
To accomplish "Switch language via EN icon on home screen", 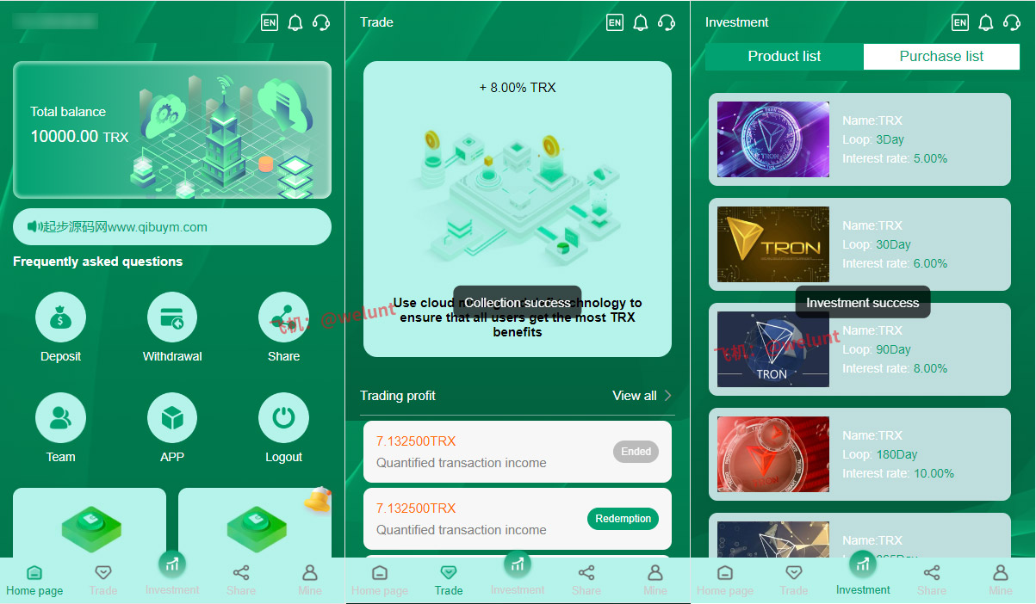I will 270,22.
